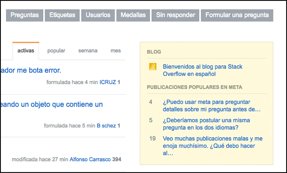The height and width of the screenshot is (173, 287).
Task: Open the Usuarios page
Action: click(x=98, y=15)
